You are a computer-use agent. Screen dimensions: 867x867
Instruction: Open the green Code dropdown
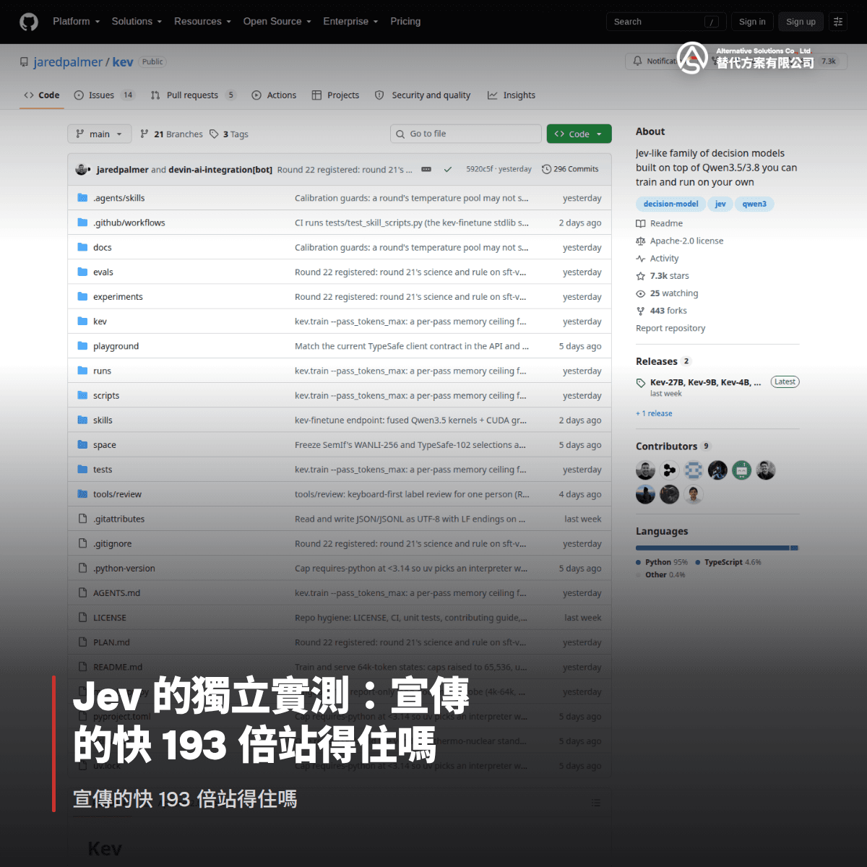click(x=579, y=134)
